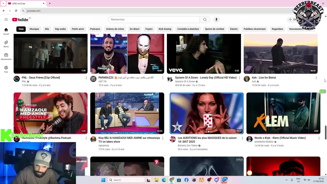The image size is (327, 184).
Task: Click the search magnifier button
Action: coord(205,20)
